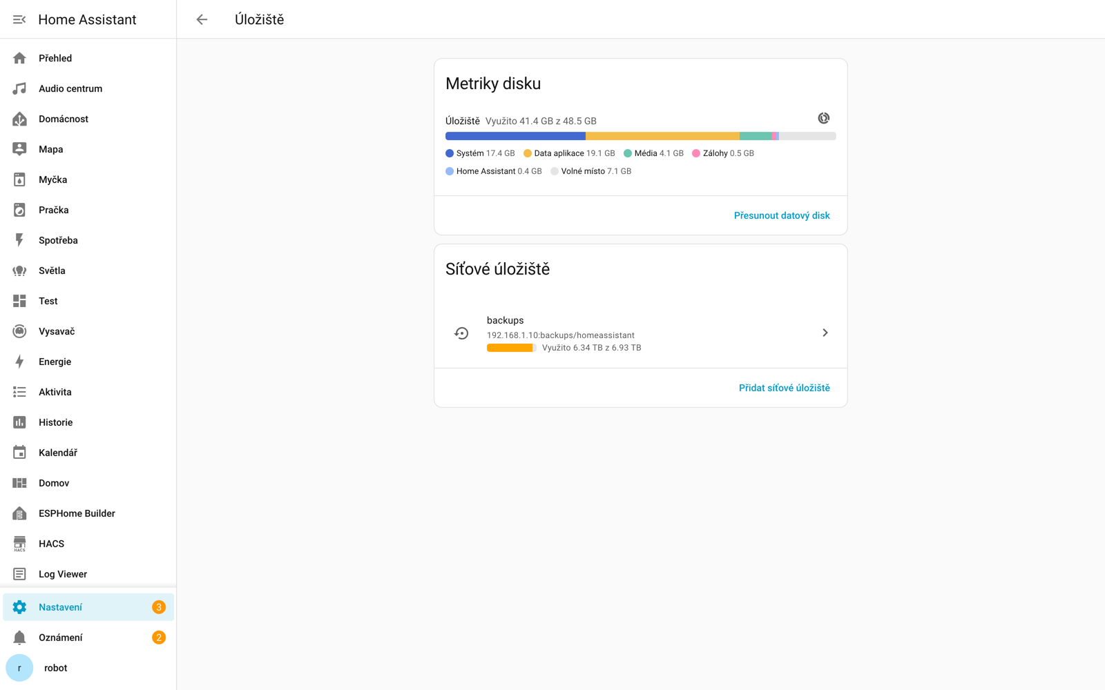Image resolution: width=1105 pixels, height=690 pixels.
Task: Open the ESPHome Builder panel
Action: [x=88, y=513]
